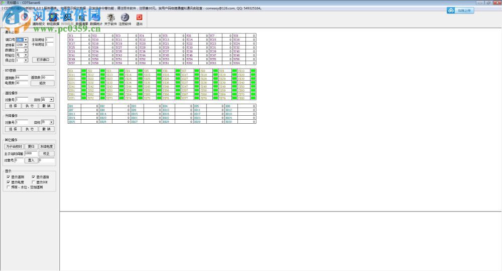Click the green indicator next to YX1
The width and height of the screenshot is (502, 271).
[84, 71]
